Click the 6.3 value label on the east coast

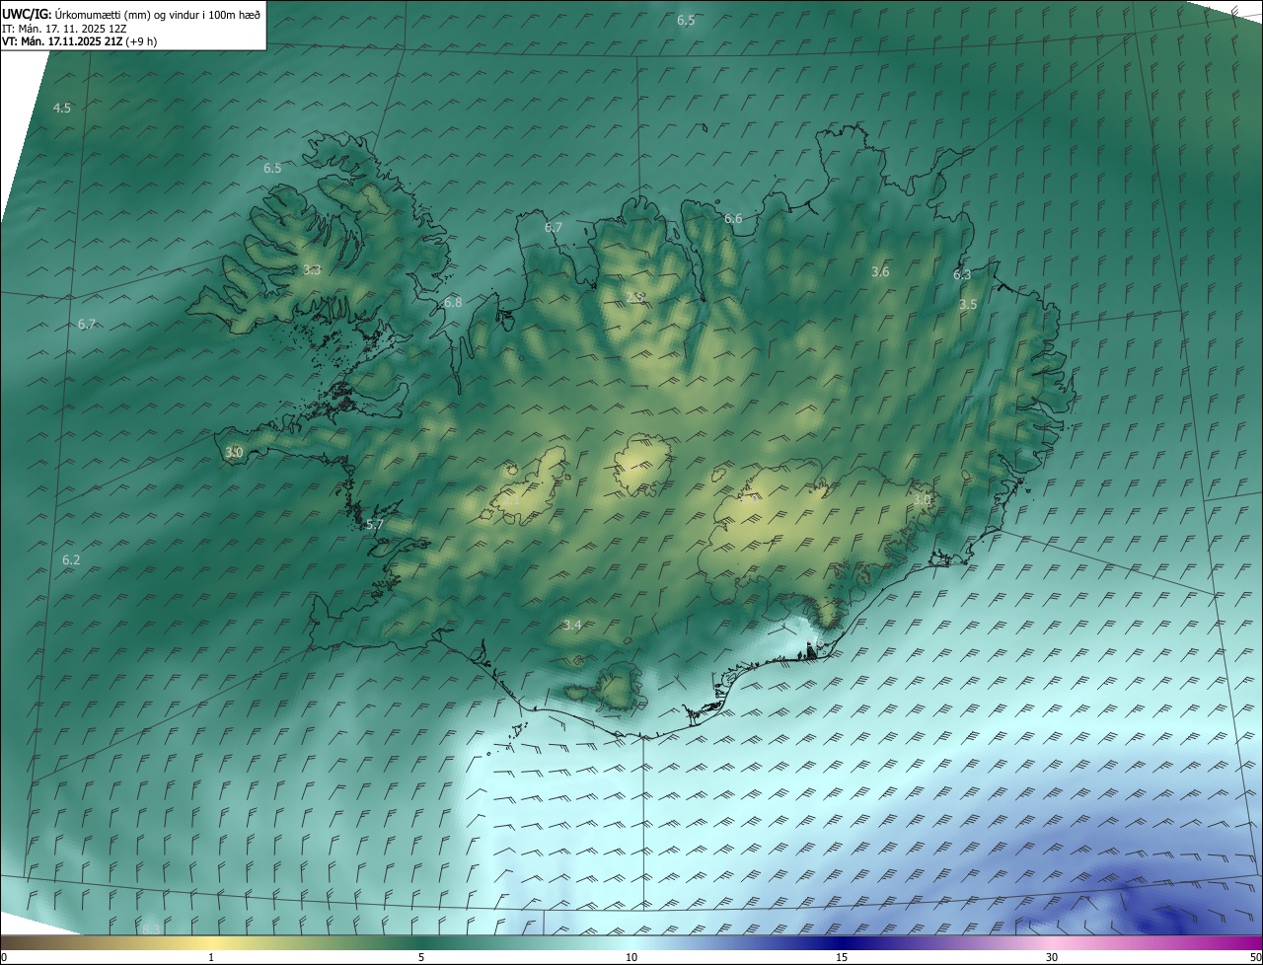962,275
